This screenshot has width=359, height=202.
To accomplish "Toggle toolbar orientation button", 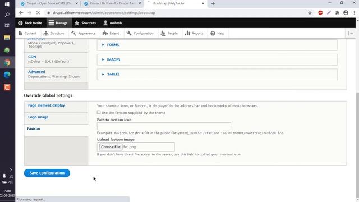I will (x=350, y=34).
